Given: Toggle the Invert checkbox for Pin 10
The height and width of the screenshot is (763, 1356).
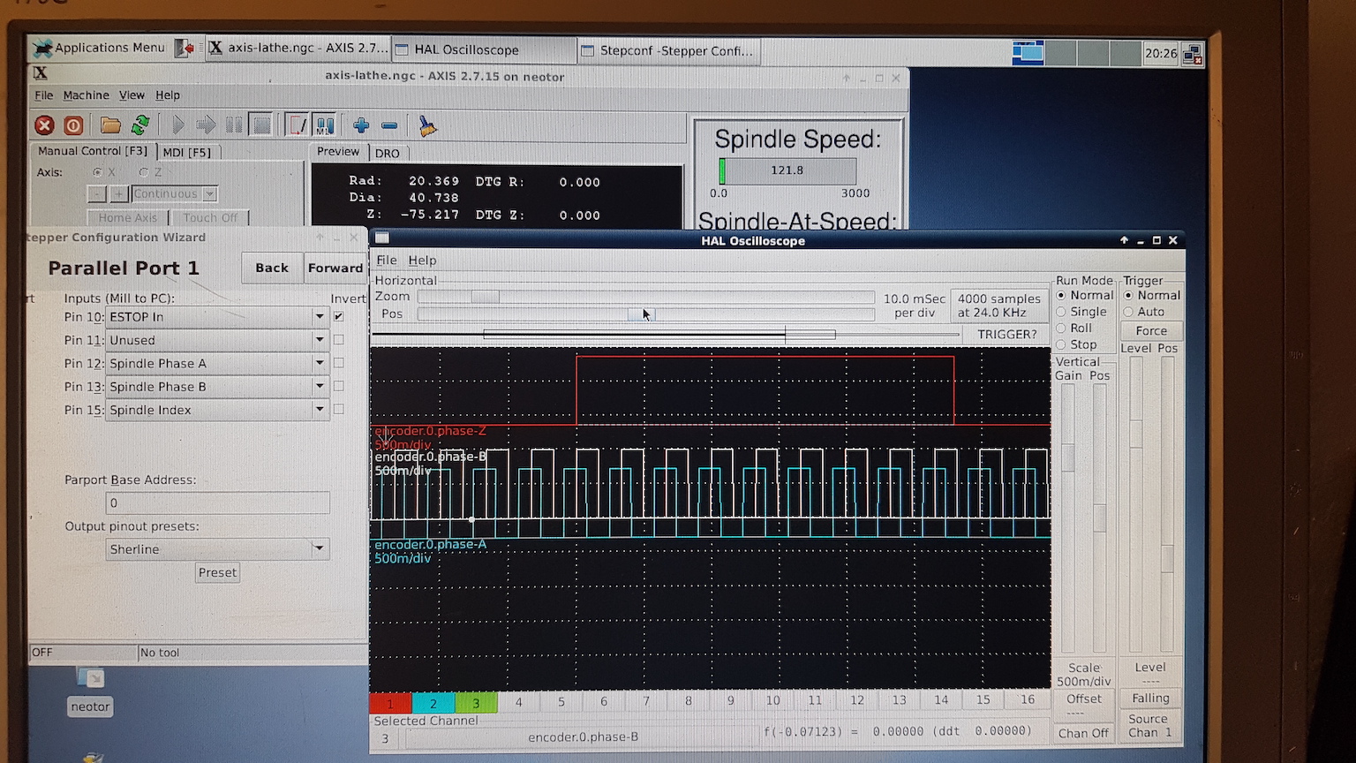Looking at the screenshot, I should tap(339, 316).
